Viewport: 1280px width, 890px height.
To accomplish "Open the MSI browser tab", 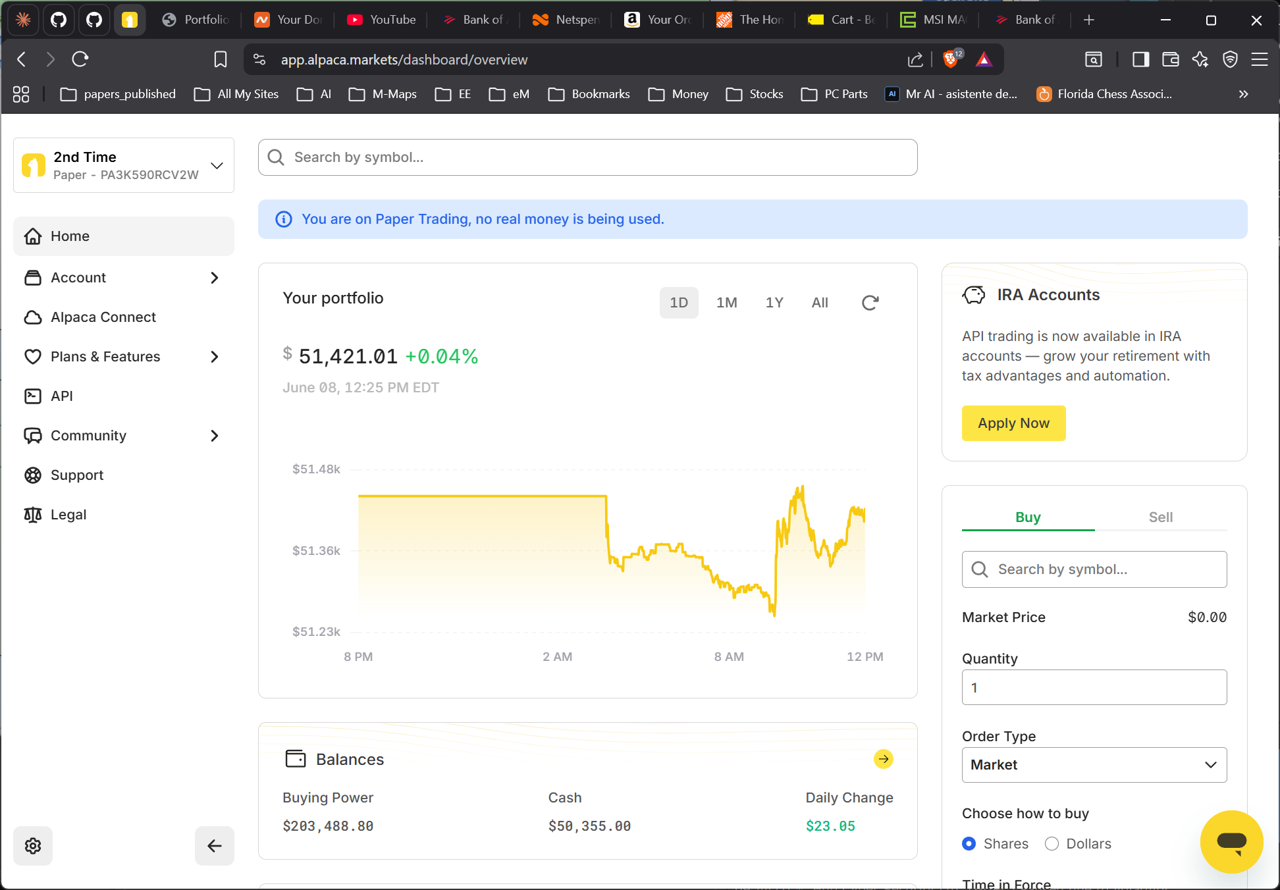I will click(934, 20).
